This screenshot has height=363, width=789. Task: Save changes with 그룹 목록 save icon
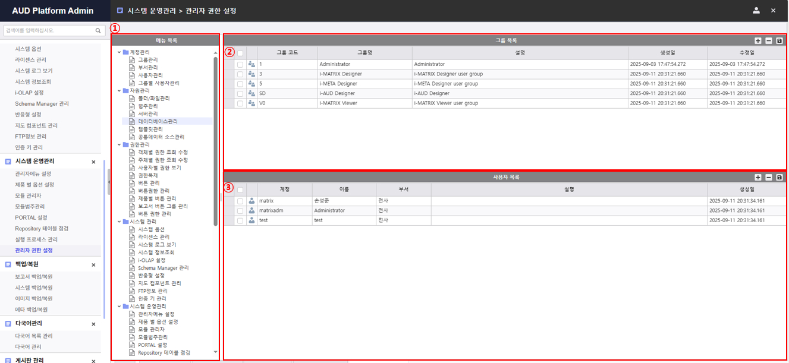[779, 41]
